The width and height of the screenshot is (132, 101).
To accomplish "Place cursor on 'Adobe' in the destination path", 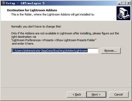I will click(x=70, y=51).
